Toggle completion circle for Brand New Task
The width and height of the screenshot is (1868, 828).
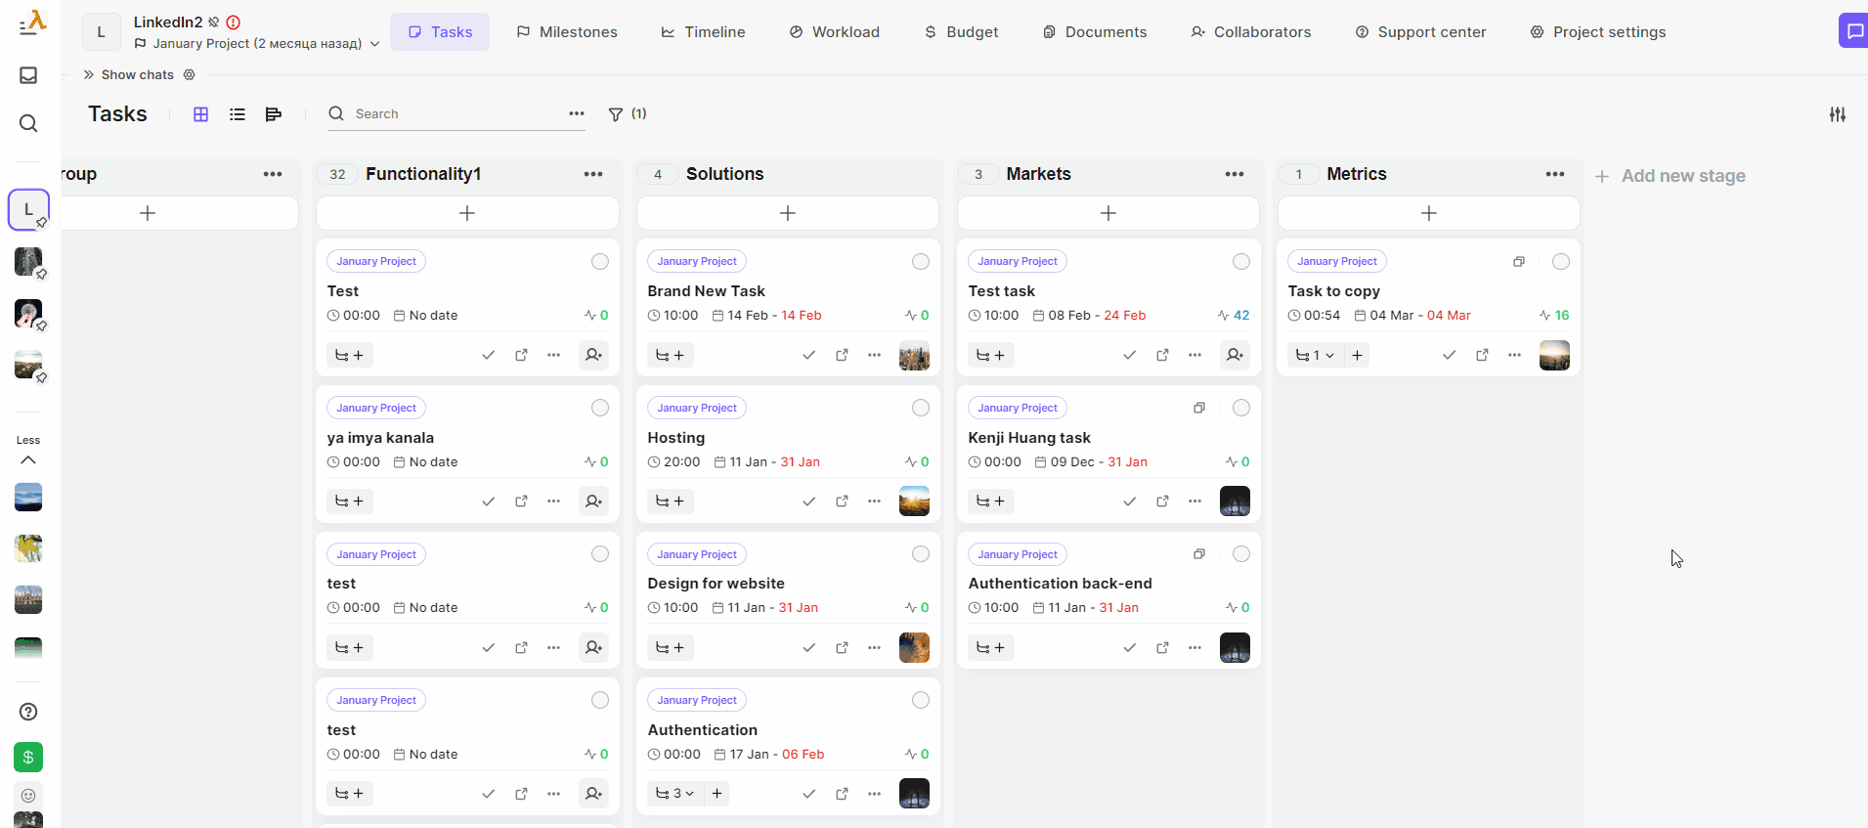921,261
